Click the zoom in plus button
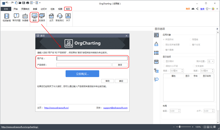220x130 pixels. (193, 127)
